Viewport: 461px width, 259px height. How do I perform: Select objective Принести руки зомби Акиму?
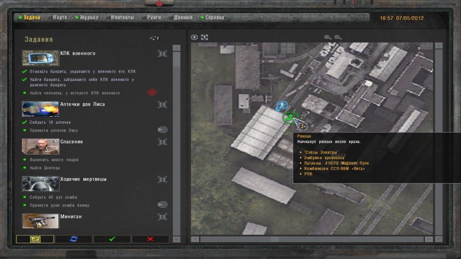[59, 205]
